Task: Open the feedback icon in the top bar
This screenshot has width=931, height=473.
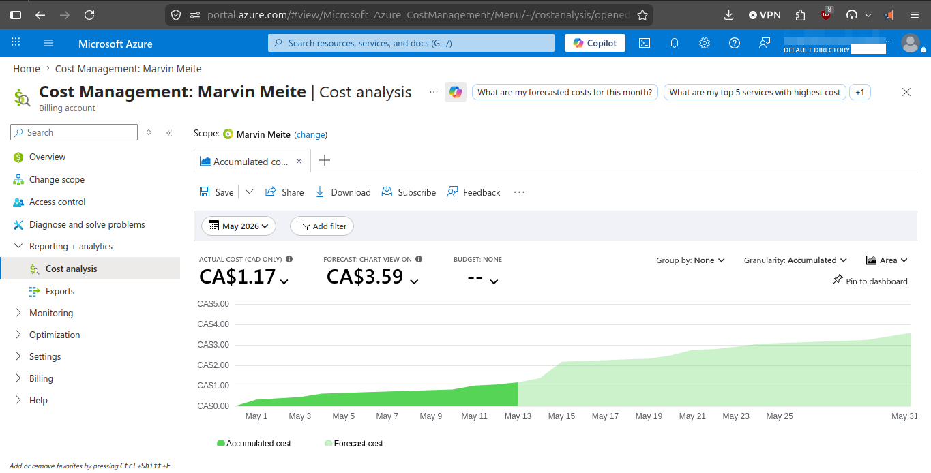Action: click(765, 43)
